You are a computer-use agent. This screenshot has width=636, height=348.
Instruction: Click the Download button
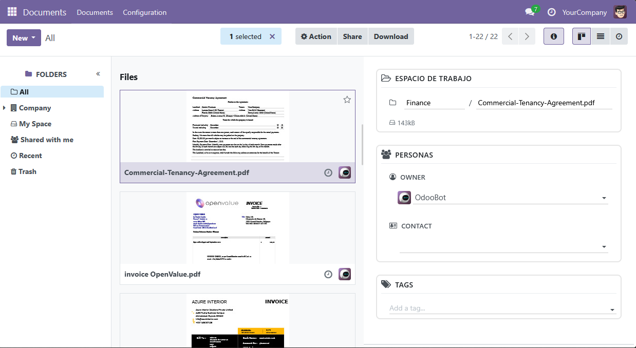[390, 36]
